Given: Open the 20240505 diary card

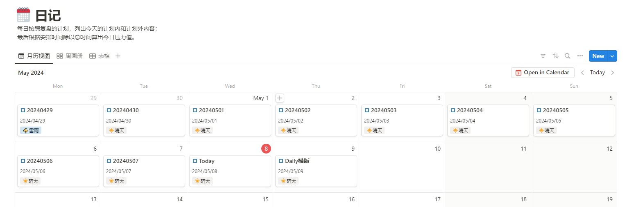Looking at the screenshot, I should (574, 120).
